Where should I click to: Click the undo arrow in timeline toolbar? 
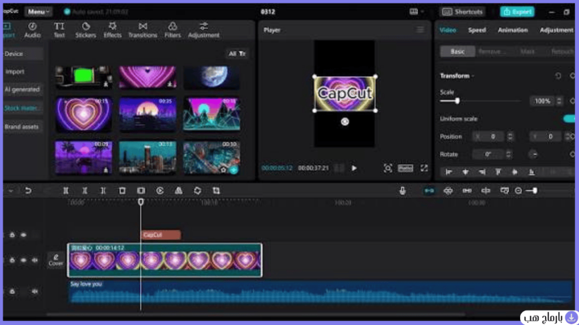(x=28, y=191)
